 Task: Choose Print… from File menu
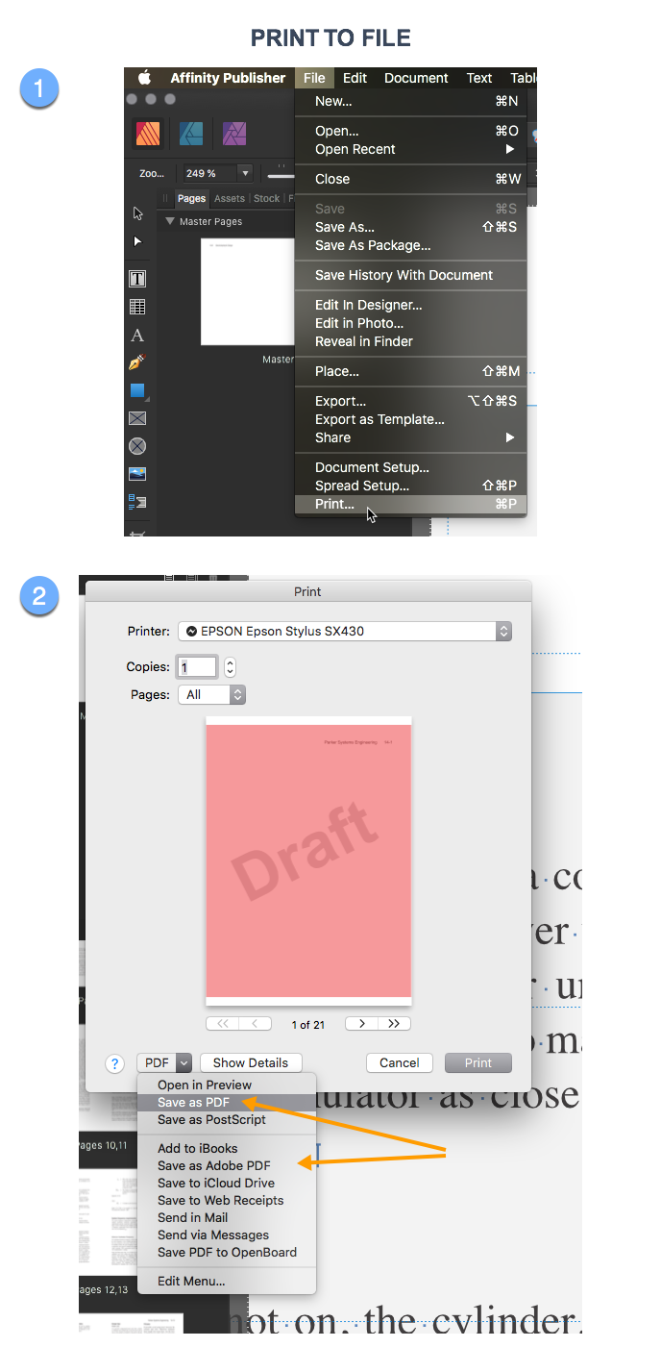411,504
